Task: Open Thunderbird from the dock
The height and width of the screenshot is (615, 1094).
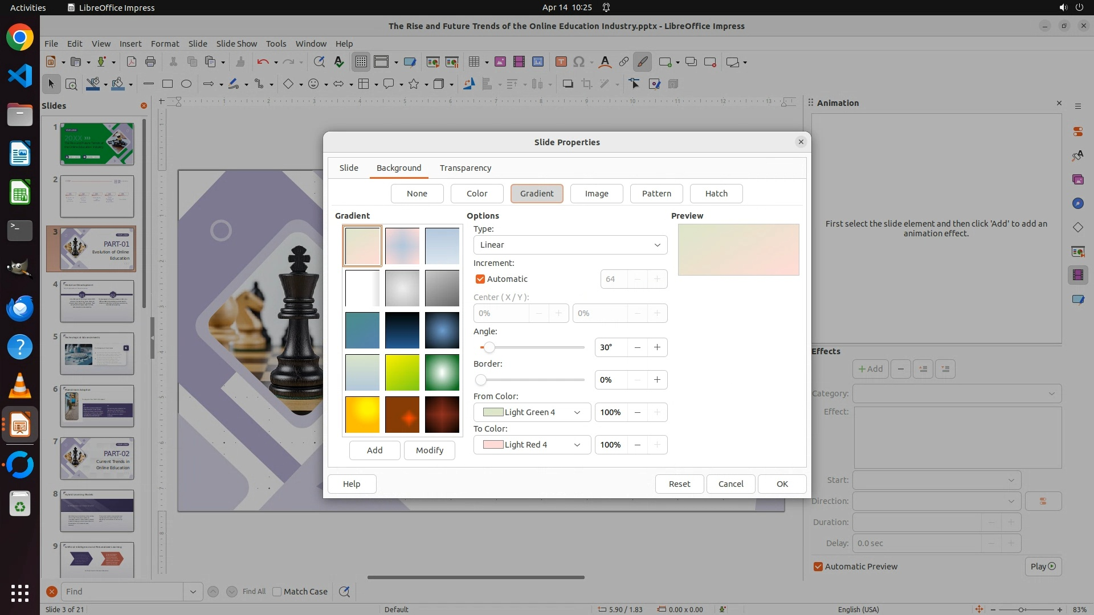Action: [x=20, y=308]
